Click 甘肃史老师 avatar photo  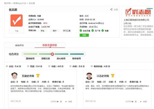[15, 76]
